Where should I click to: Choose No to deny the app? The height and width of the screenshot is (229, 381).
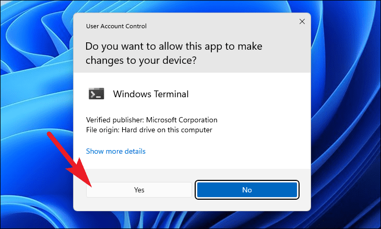click(247, 190)
